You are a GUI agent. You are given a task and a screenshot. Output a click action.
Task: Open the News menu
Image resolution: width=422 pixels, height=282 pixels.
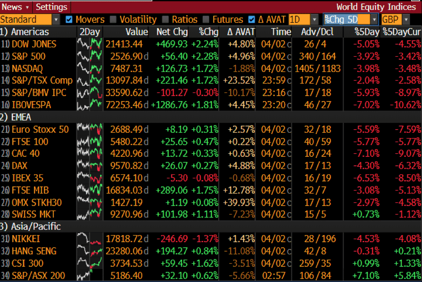tap(16, 7)
